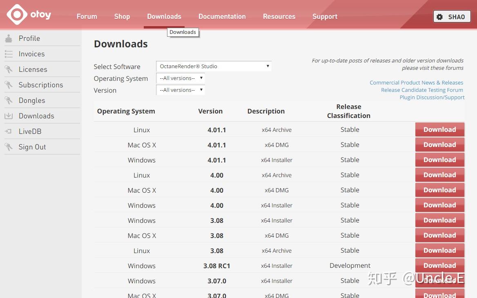The width and height of the screenshot is (477, 298).
Task: Open the Resources menu
Action: [279, 16]
